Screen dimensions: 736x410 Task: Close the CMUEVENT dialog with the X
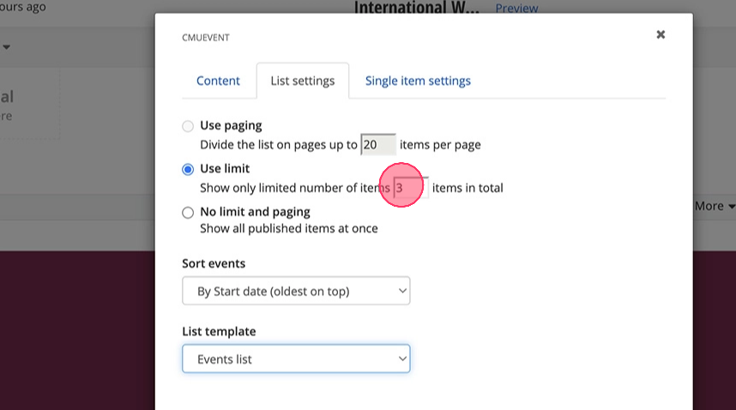pyautogui.click(x=661, y=35)
